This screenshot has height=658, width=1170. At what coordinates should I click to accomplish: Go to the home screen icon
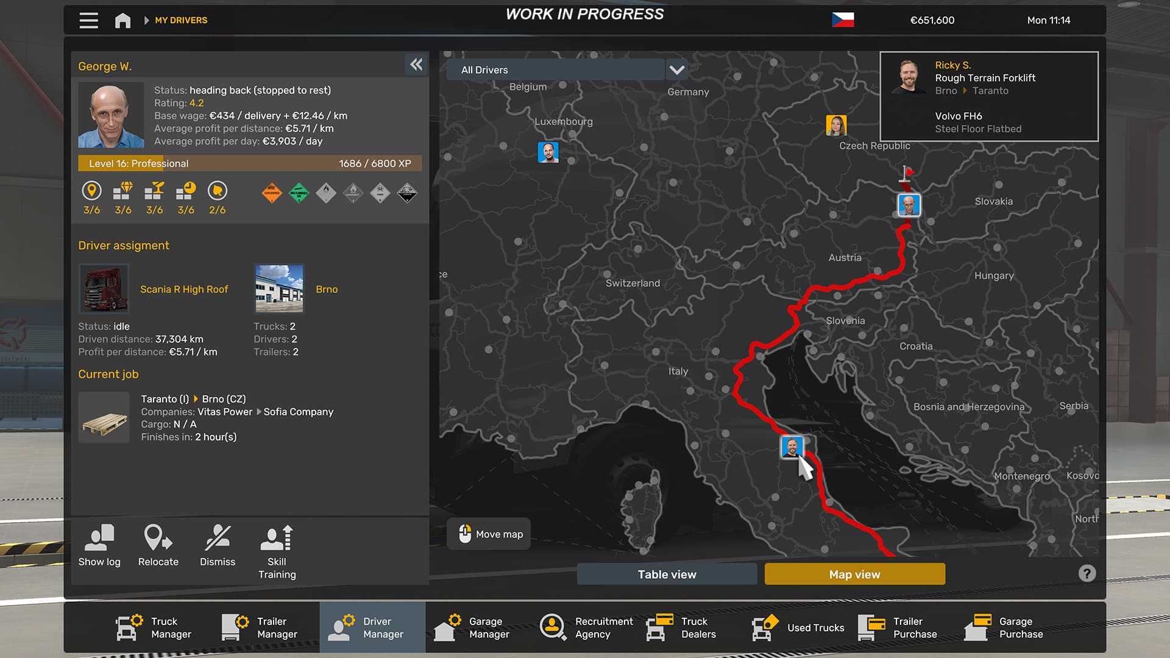(x=122, y=20)
